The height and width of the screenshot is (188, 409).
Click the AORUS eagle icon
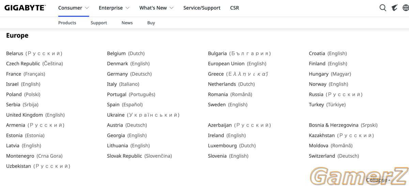point(394,8)
